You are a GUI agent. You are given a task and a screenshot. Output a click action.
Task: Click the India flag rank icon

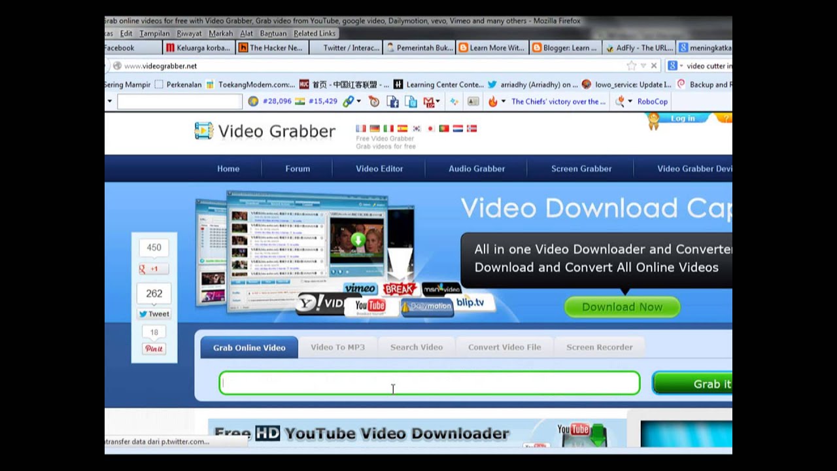(x=300, y=101)
